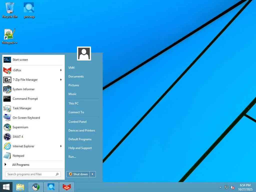Switch to Supermium on the taskbar
Image resolution: width=256 pixels, height=192 pixels.
(36, 187)
